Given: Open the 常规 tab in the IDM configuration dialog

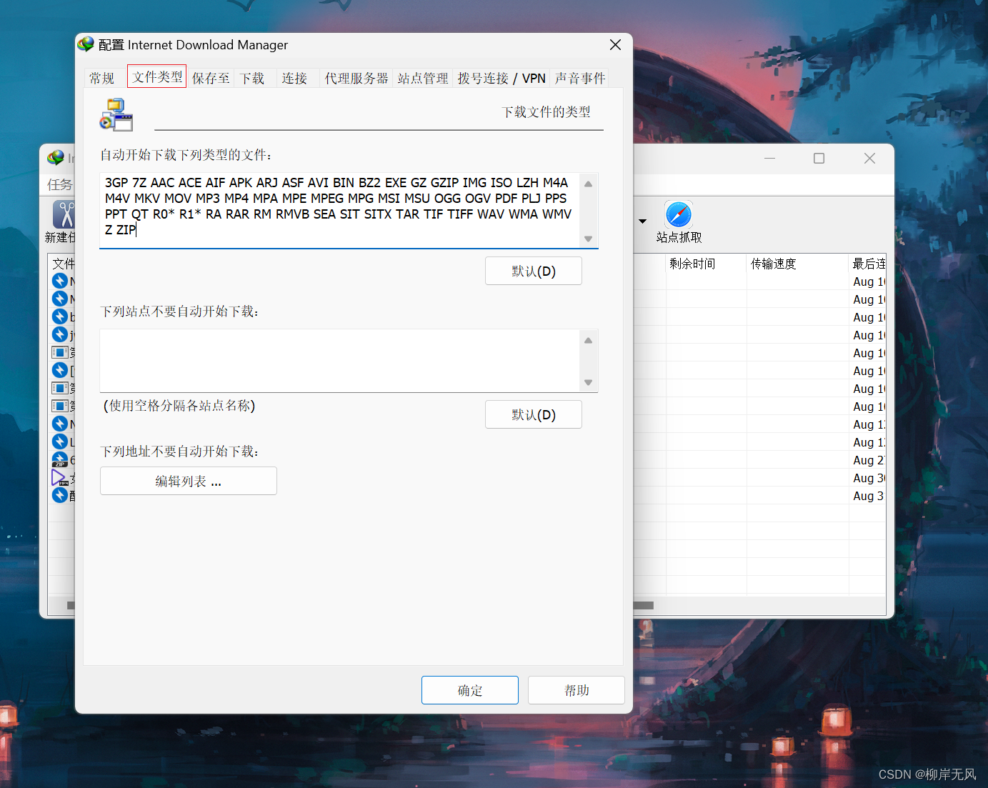Looking at the screenshot, I should click(x=101, y=78).
